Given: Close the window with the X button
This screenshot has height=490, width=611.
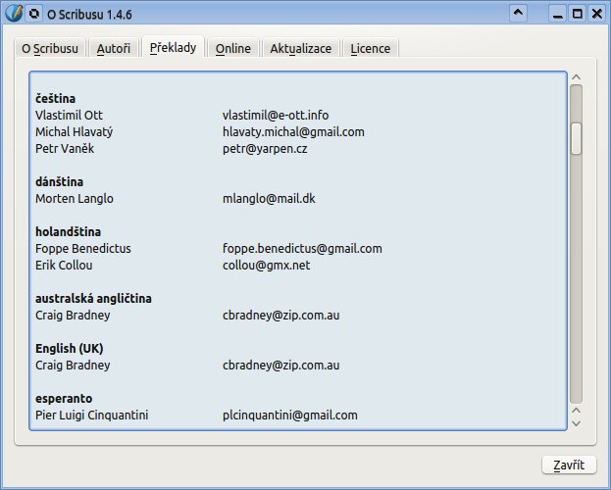Looking at the screenshot, I should coord(597,14).
